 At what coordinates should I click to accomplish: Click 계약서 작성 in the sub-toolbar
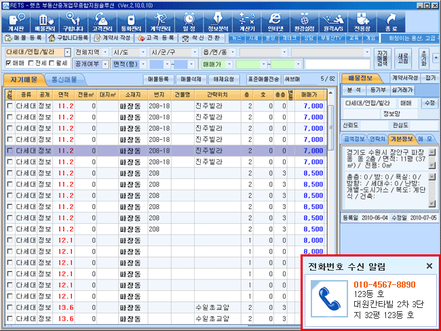[112, 38]
